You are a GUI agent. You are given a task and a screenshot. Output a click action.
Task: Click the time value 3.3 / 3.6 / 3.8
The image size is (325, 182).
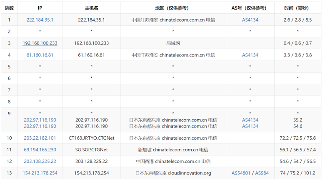point(297,55)
